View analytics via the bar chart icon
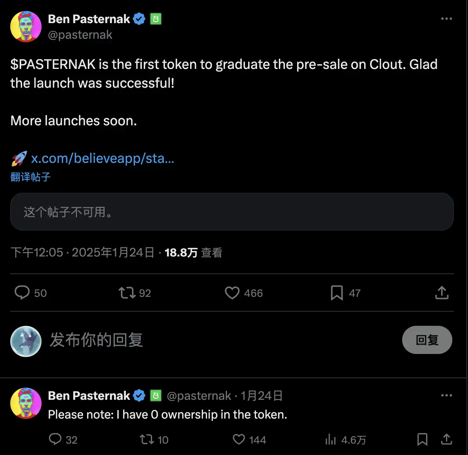 [x=331, y=439]
